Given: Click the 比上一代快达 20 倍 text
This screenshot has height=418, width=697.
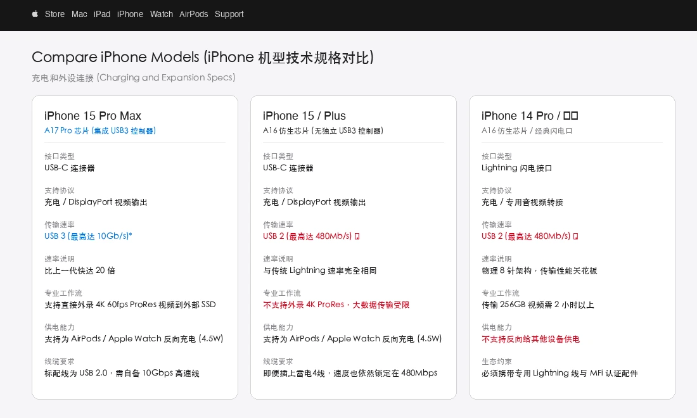Looking at the screenshot, I should pos(80,270).
